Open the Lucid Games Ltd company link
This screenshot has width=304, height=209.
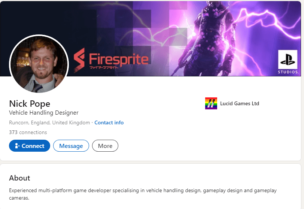pyautogui.click(x=240, y=103)
